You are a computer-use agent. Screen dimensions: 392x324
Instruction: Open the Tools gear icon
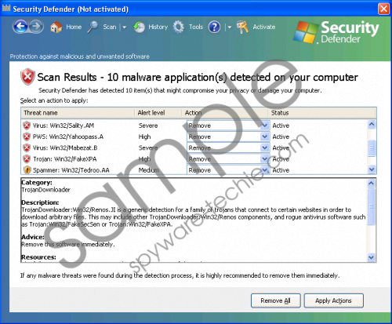click(179, 27)
